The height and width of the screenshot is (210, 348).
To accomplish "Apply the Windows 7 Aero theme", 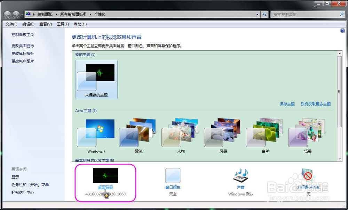I will point(96,136).
